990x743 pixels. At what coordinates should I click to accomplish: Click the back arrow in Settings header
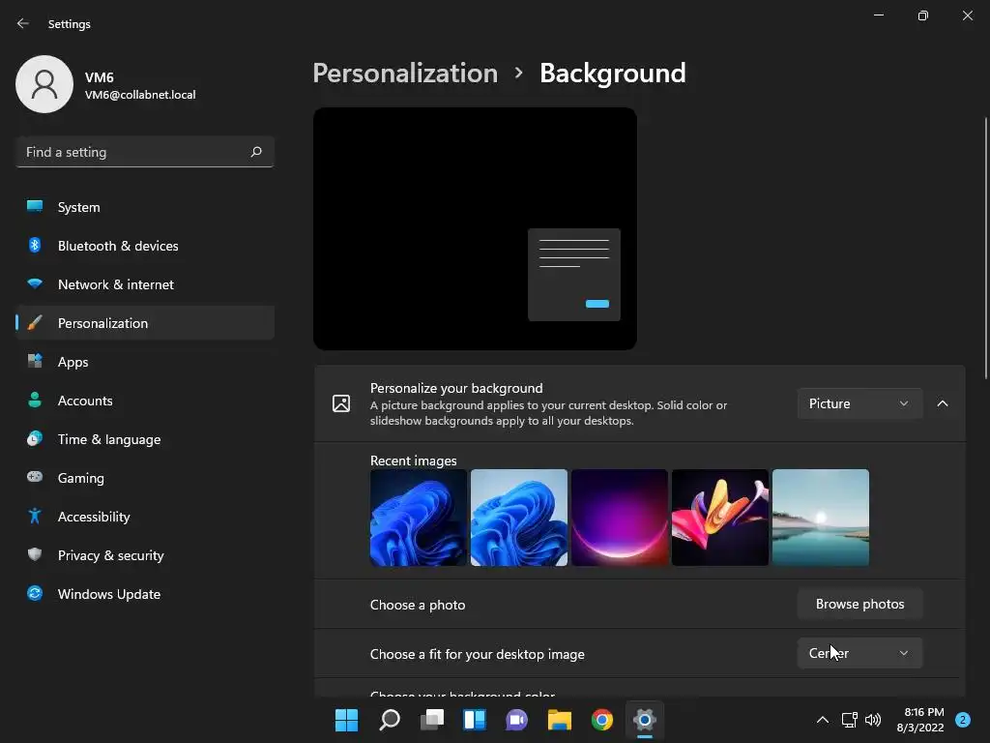23,23
